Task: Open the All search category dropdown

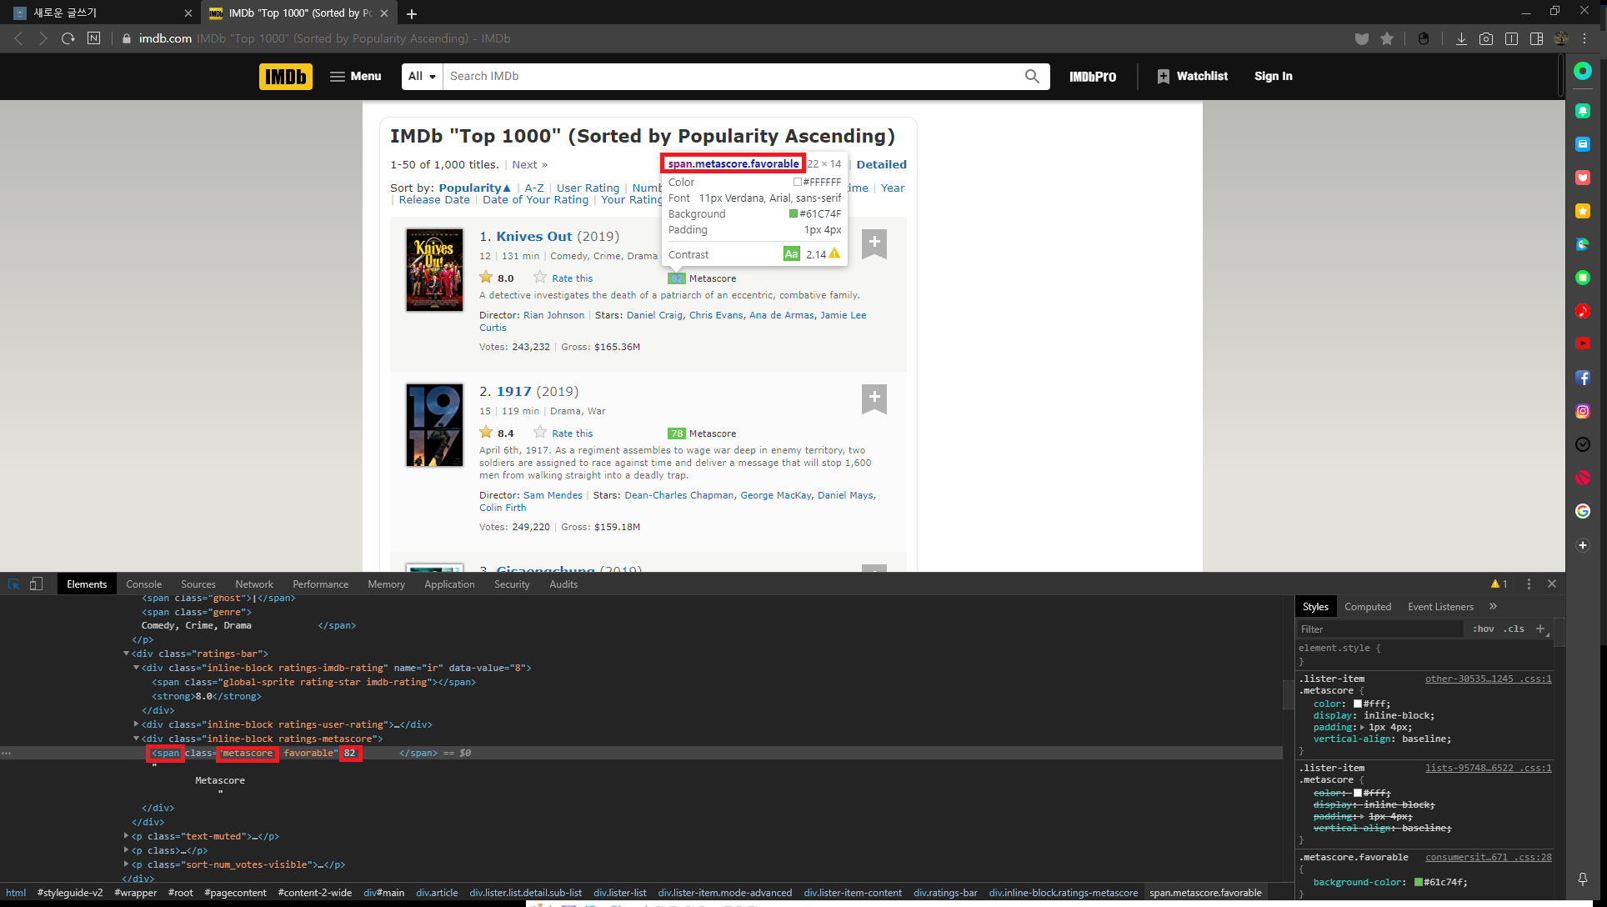Action: 422,76
